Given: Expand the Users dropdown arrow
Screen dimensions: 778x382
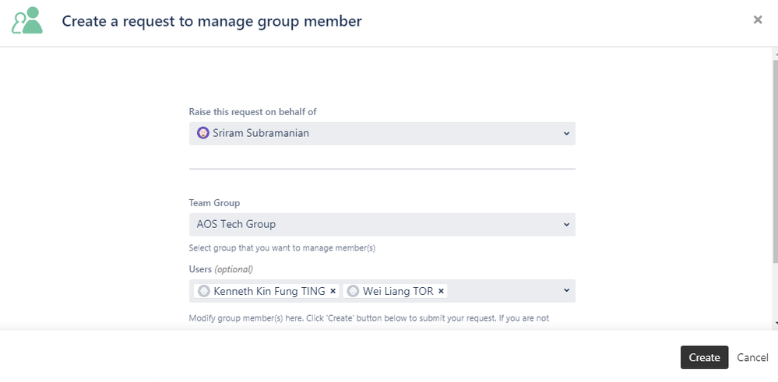Looking at the screenshot, I should [566, 290].
